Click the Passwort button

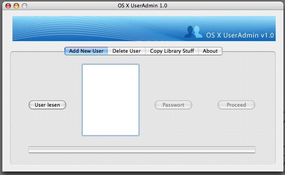(x=173, y=105)
